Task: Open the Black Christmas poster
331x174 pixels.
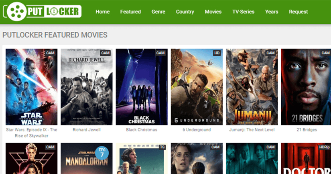Action: point(142,87)
